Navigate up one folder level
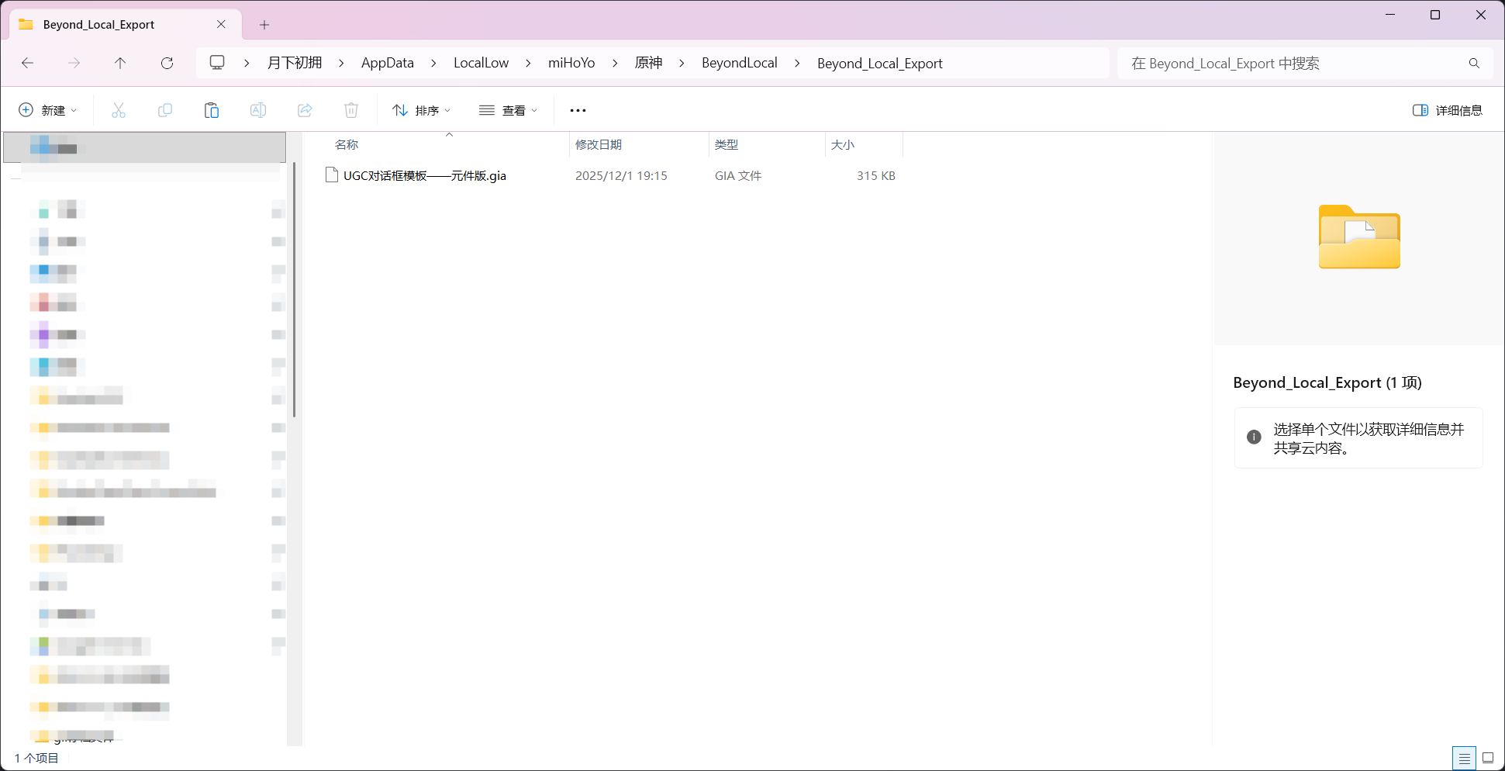 tap(120, 63)
